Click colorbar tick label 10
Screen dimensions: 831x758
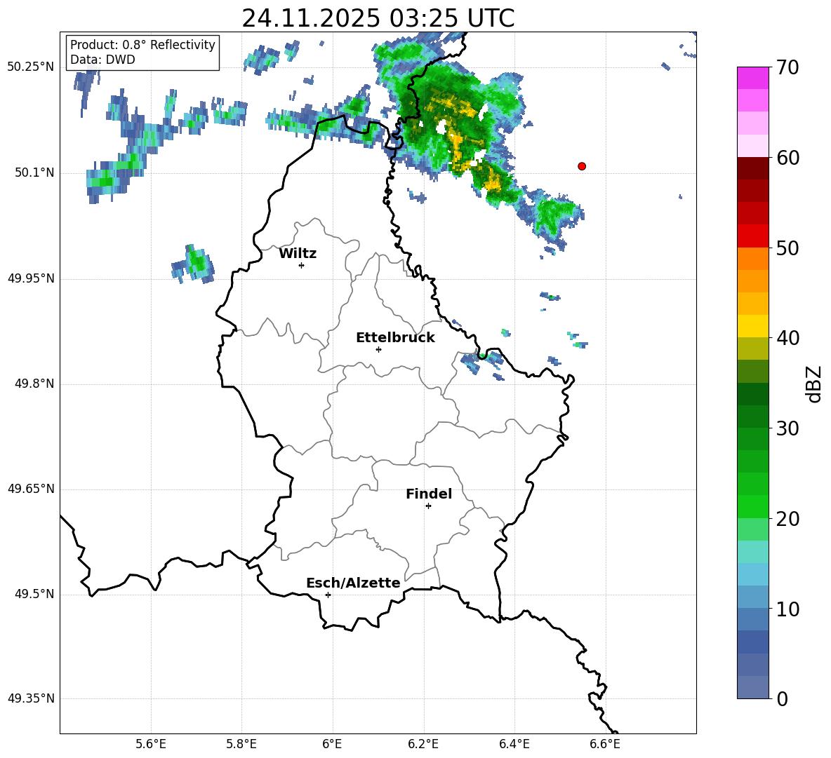pos(787,609)
